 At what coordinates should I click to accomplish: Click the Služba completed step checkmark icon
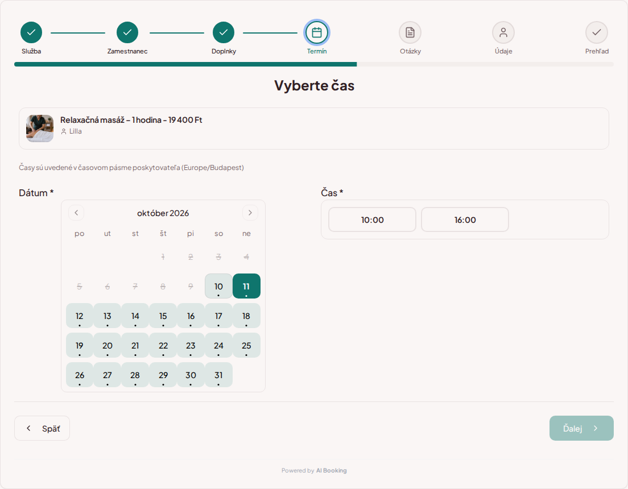pos(31,32)
